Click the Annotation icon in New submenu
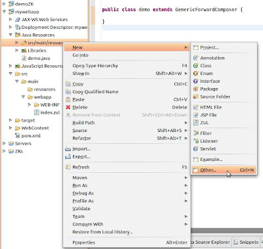The height and width of the screenshot is (249, 263). 196,58
